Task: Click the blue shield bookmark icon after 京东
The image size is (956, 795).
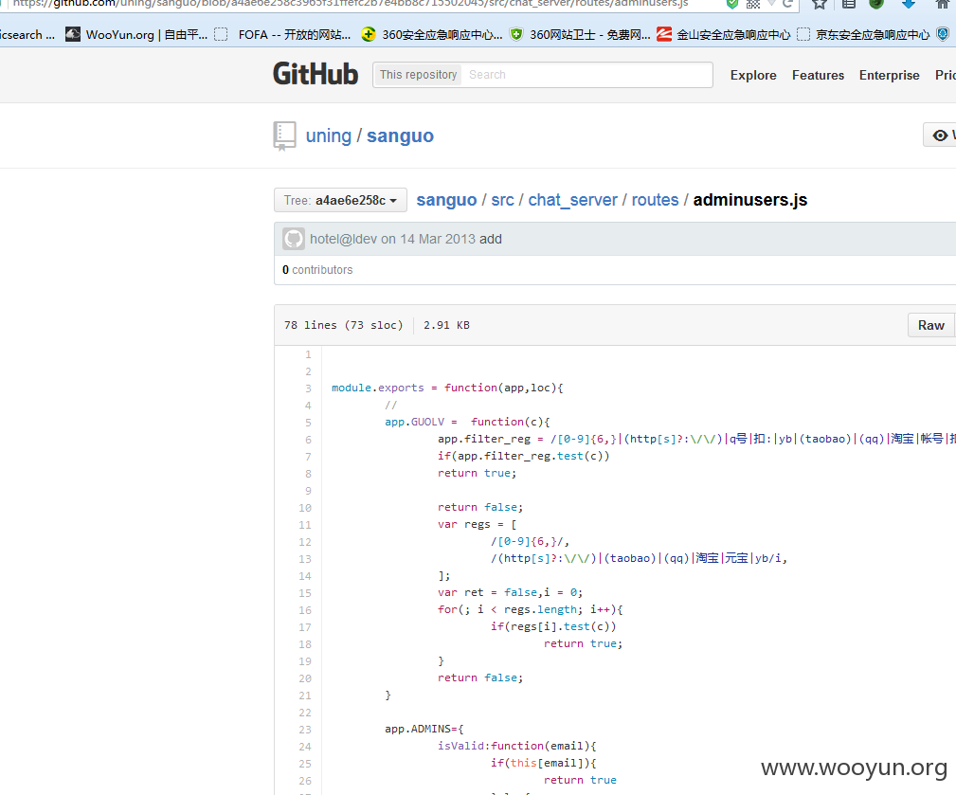Action: [x=943, y=34]
